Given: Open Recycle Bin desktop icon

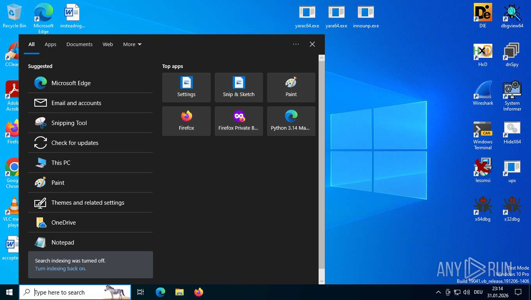Looking at the screenshot, I should [14, 16].
